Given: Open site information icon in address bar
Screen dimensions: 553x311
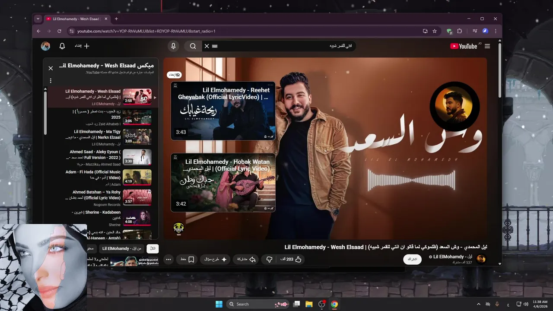Looking at the screenshot, I should click(x=72, y=31).
